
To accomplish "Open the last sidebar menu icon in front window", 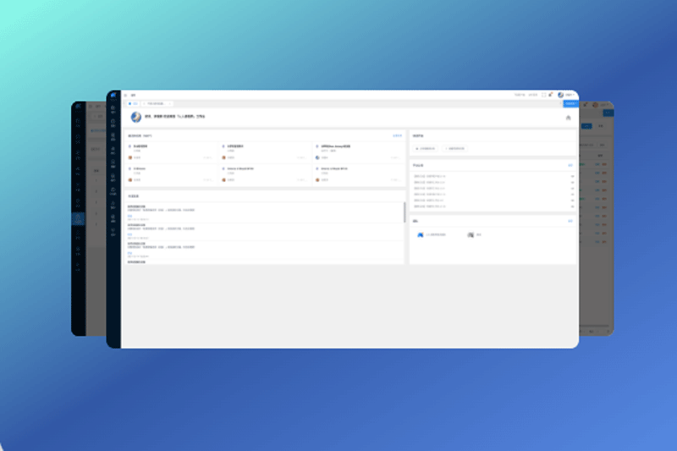I will point(113,232).
